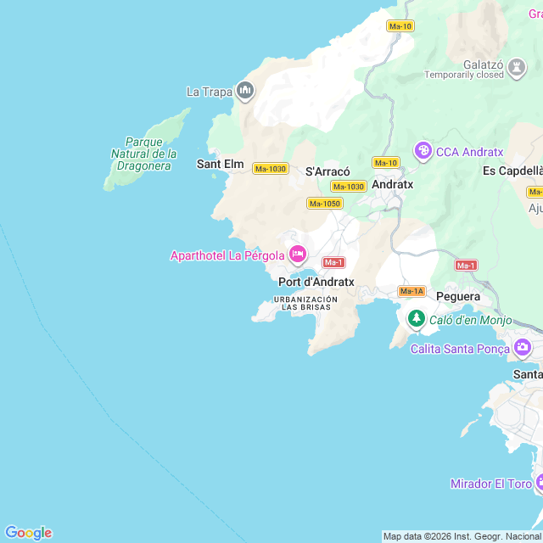Click the Ma-1050 road shield
Image resolution: width=543 pixels, height=543 pixels.
click(325, 204)
